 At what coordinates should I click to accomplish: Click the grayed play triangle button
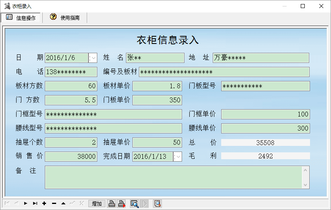click(x=145, y=204)
